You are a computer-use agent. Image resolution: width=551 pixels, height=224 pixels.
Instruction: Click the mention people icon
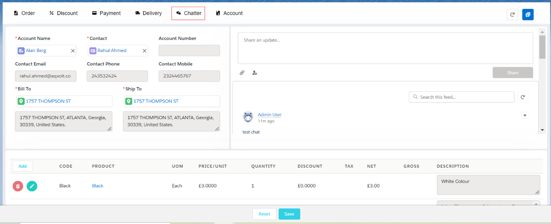(255, 72)
